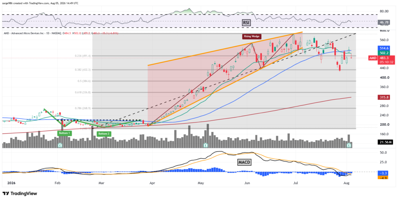Viewport: 398px width, 200px height.
Task: Click the MACD indicator label
Action: [244, 162]
